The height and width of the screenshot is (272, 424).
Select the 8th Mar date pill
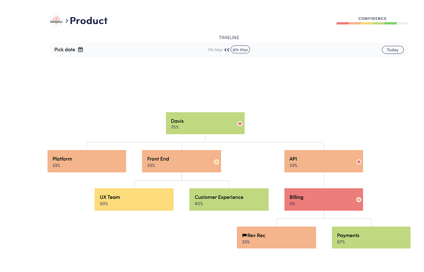click(240, 50)
